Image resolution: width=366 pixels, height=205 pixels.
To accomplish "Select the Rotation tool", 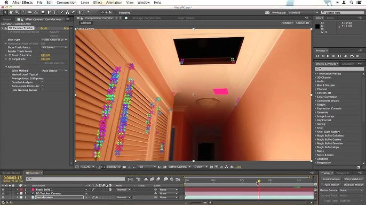I will pos(24,12).
